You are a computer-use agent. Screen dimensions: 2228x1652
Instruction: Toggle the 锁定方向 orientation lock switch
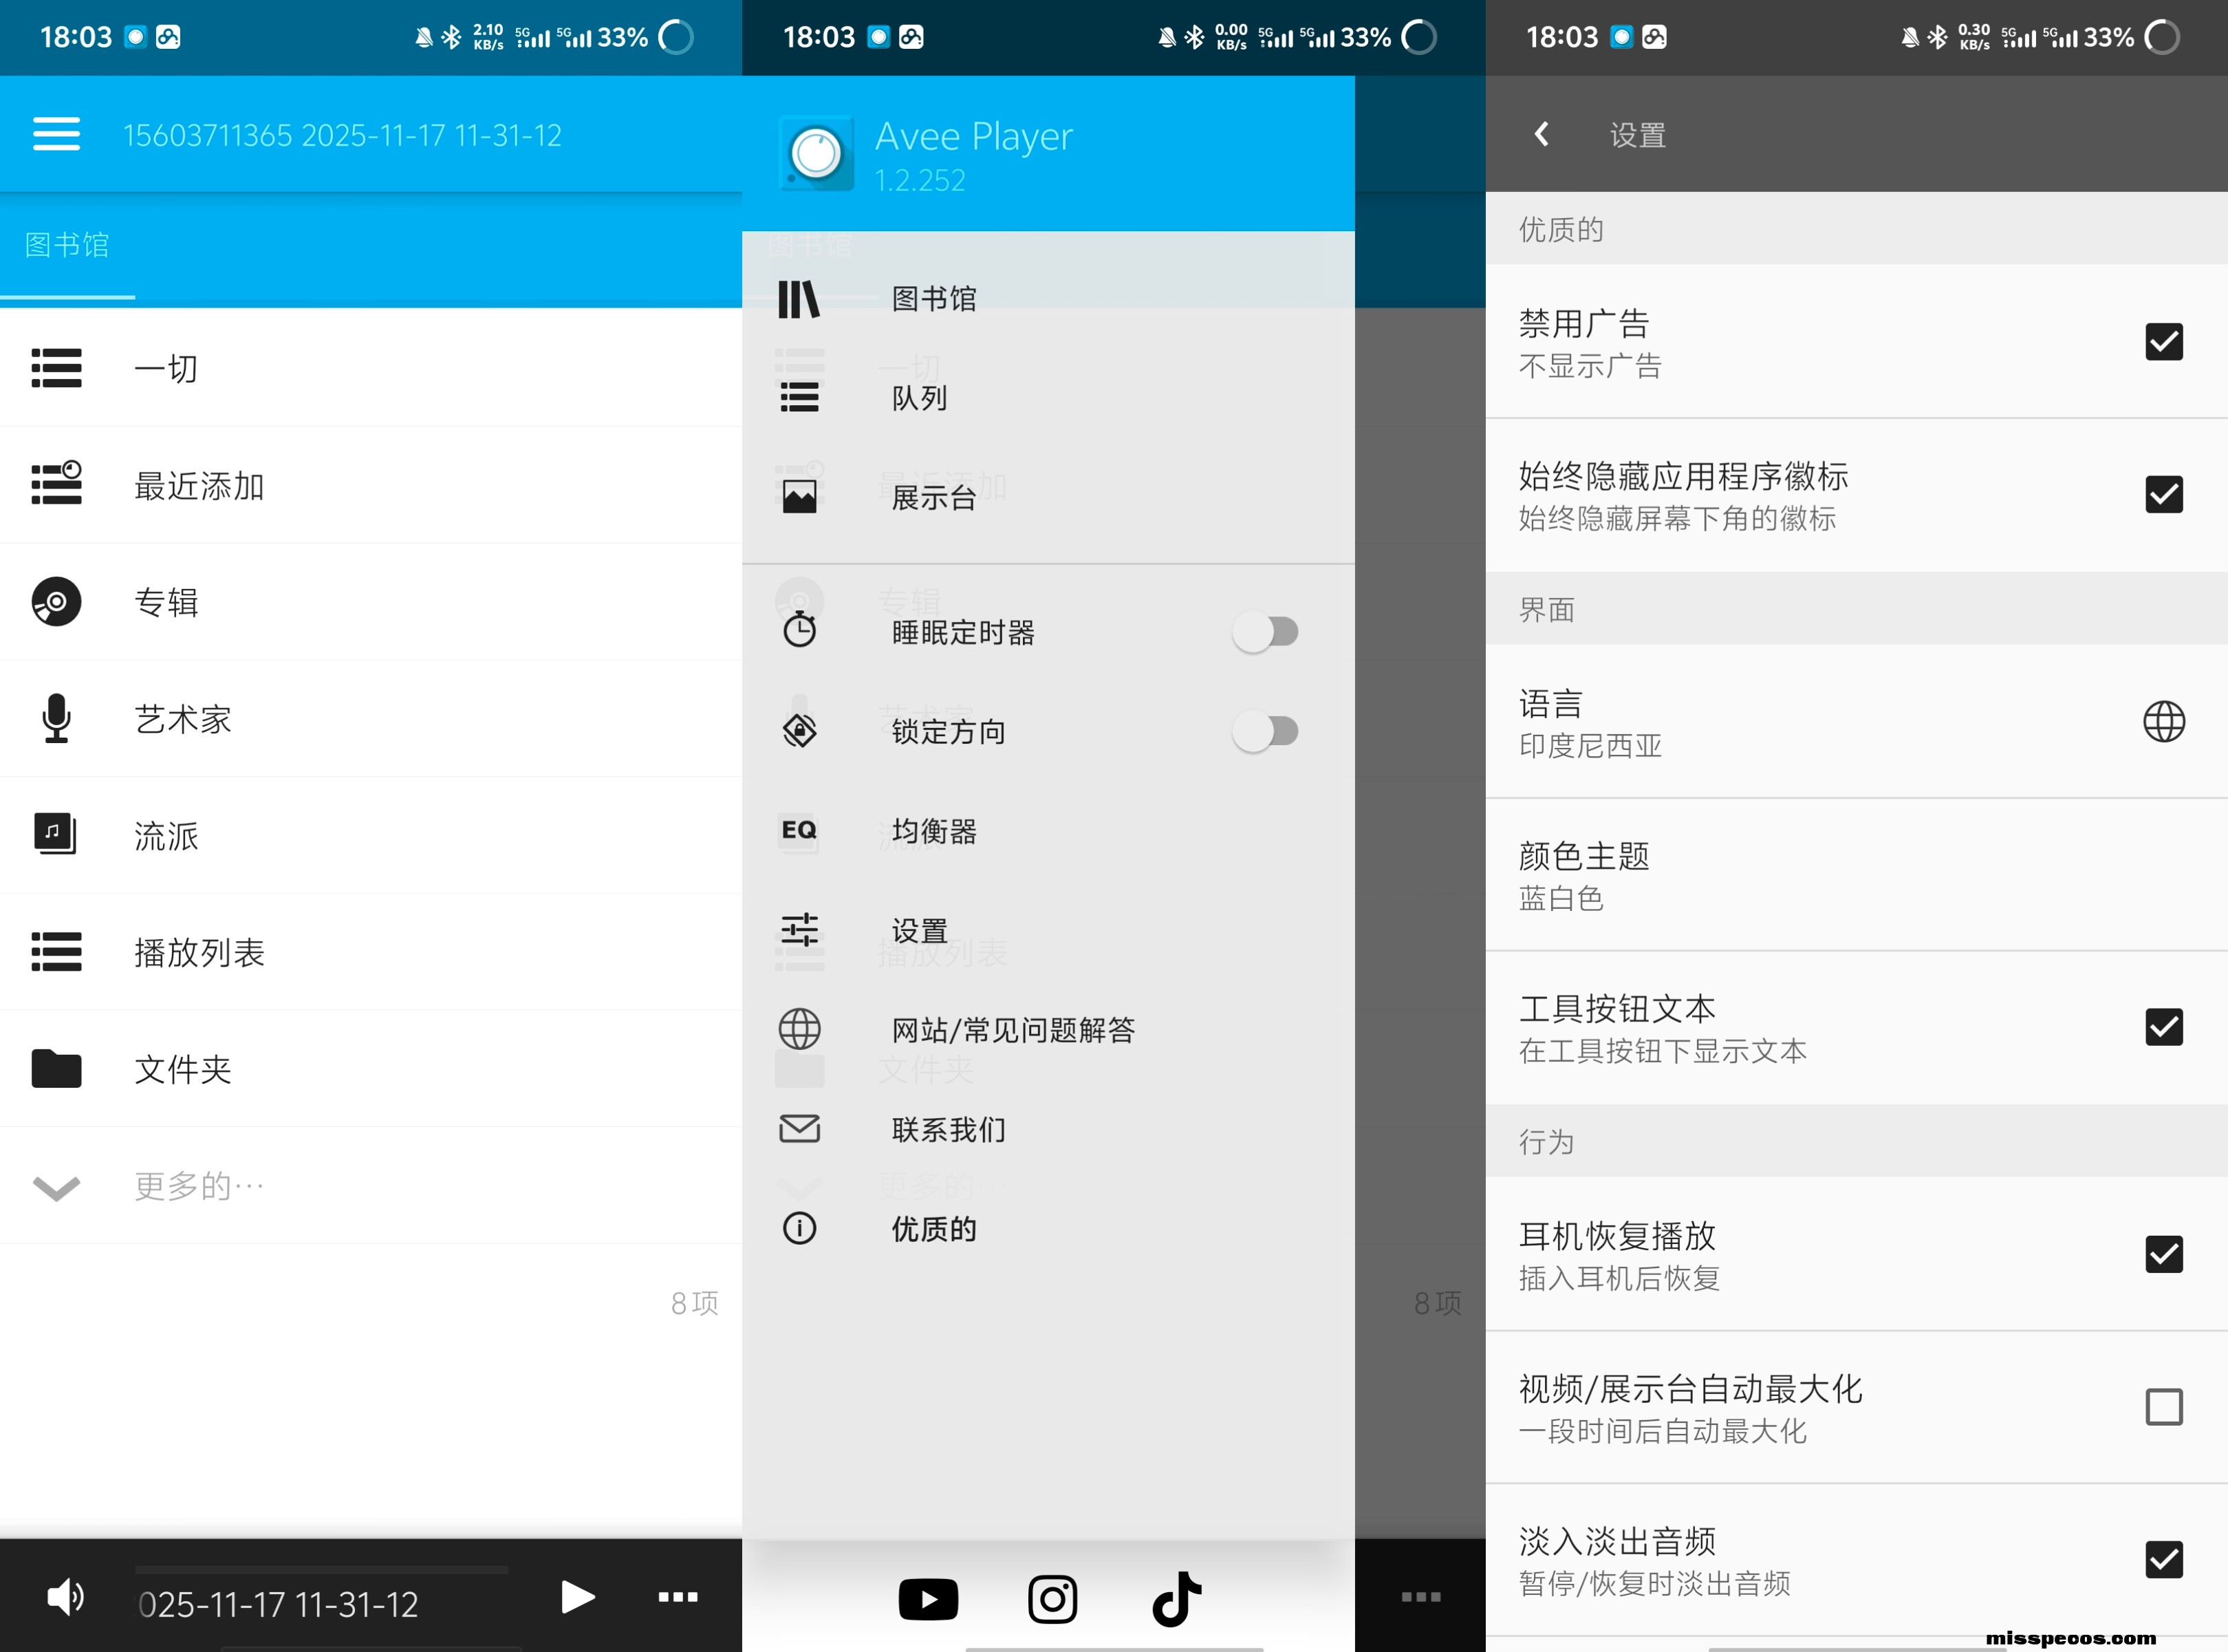[x=1264, y=731]
